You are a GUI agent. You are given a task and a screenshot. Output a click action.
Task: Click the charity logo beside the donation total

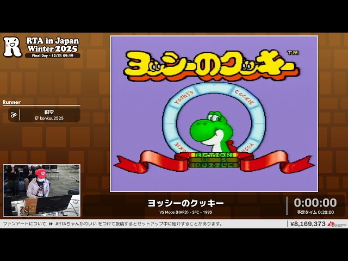pyautogui.click(x=337, y=223)
